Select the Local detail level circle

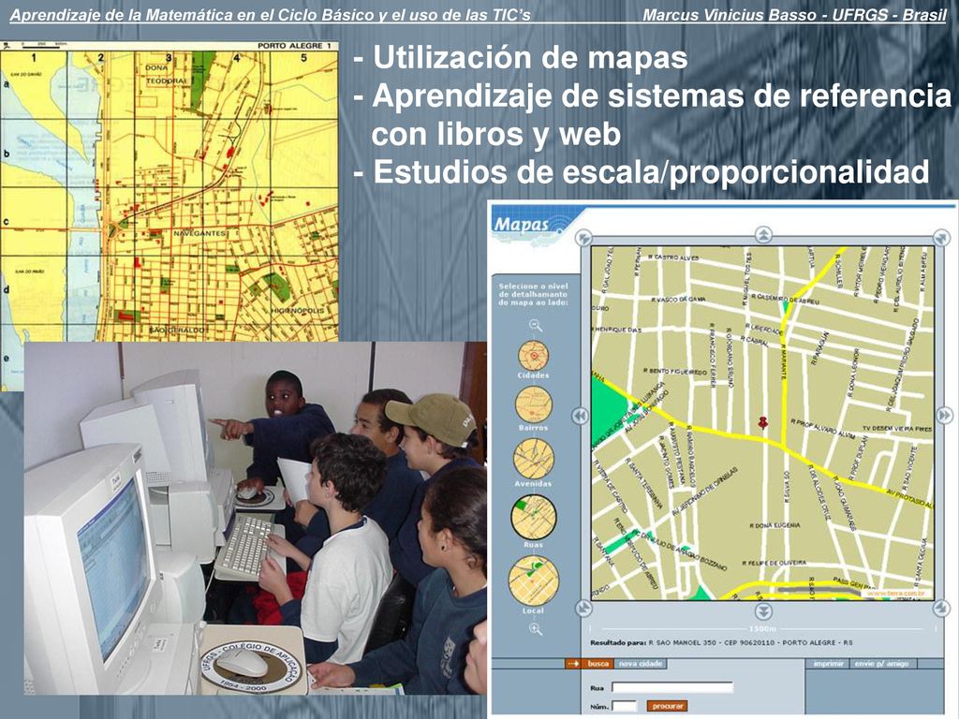point(533,580)
